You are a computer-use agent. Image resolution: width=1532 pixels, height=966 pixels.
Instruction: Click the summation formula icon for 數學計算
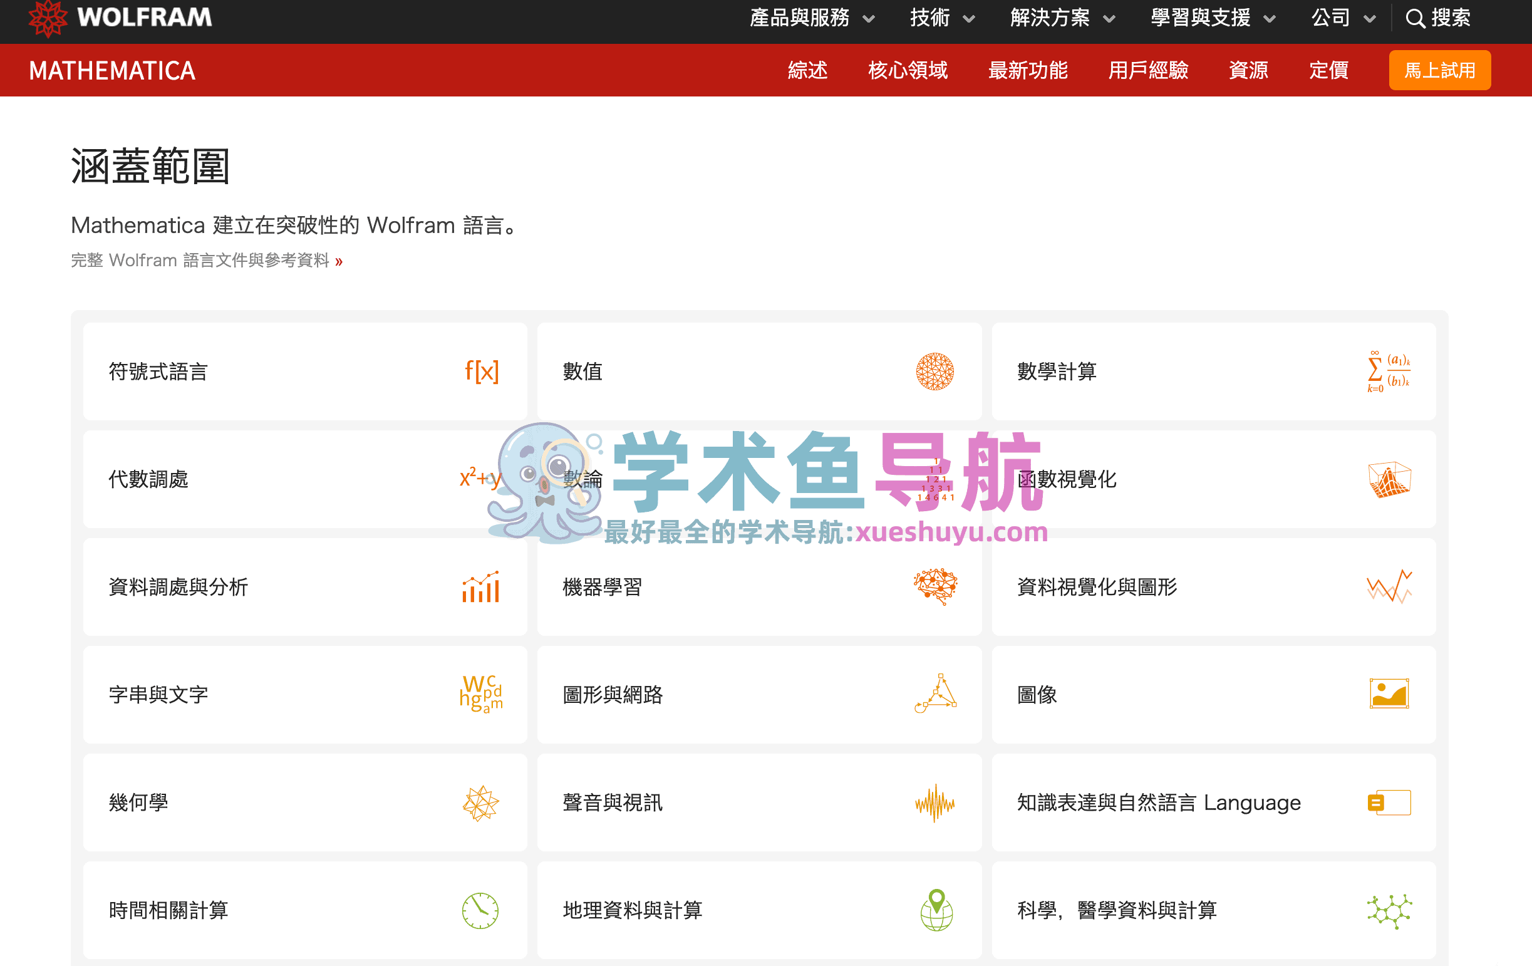click(x=1388, y=371)
